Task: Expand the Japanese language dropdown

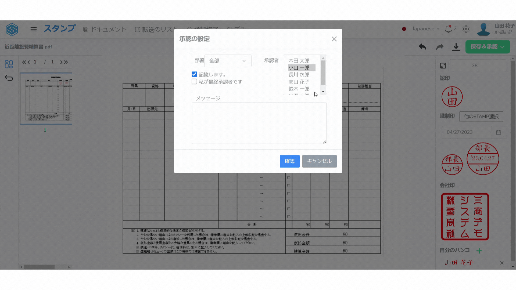Action: pos(425,29)
